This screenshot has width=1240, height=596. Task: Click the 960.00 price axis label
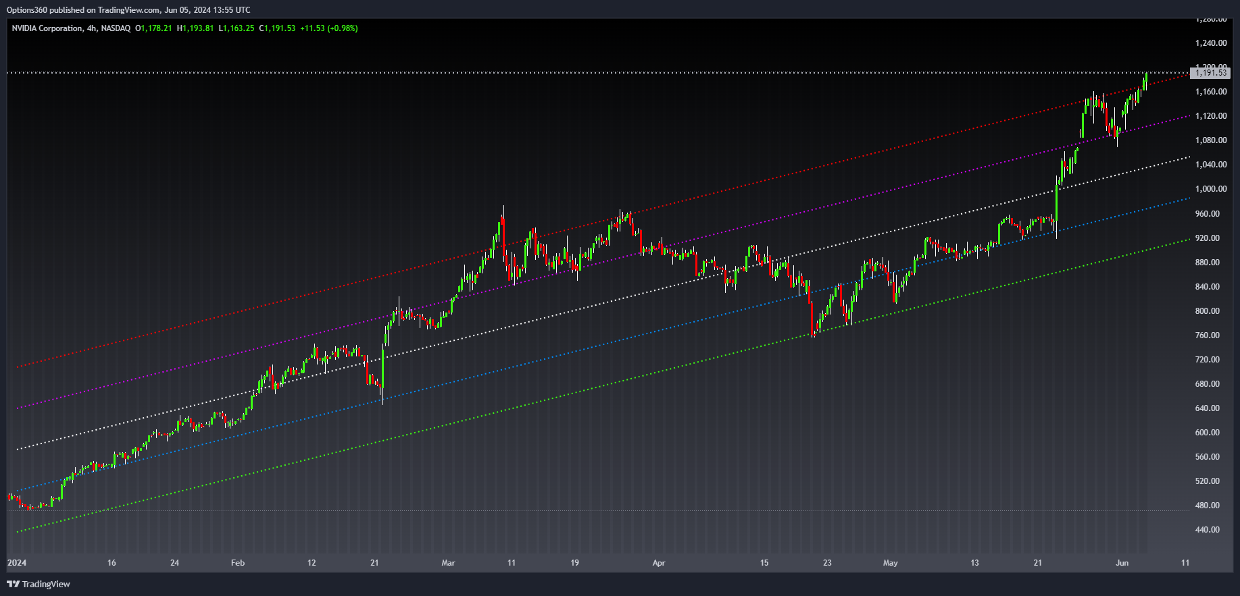(x=1208, y=214)
